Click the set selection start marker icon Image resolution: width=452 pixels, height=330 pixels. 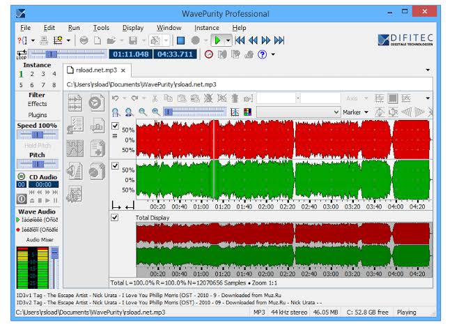[x=116, y=206]
